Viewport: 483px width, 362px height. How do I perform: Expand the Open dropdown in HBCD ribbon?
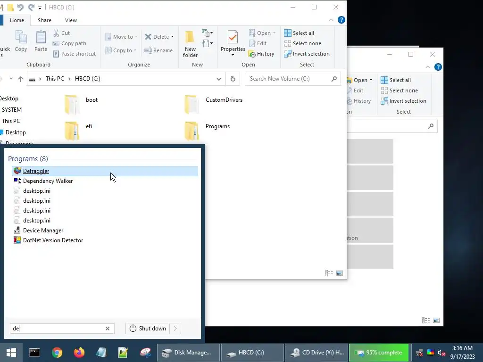click(274, 33)
